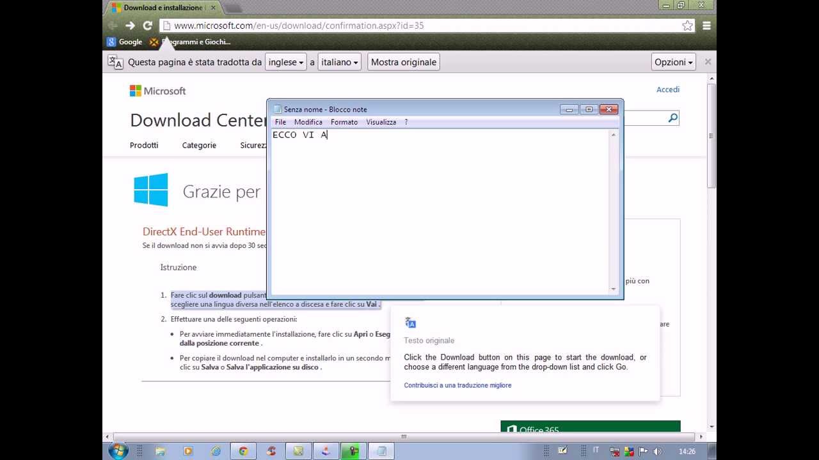819x460 pixels.
Task: Click the search magnifier icon on Download Center
Action: click(x=672, y=118)
